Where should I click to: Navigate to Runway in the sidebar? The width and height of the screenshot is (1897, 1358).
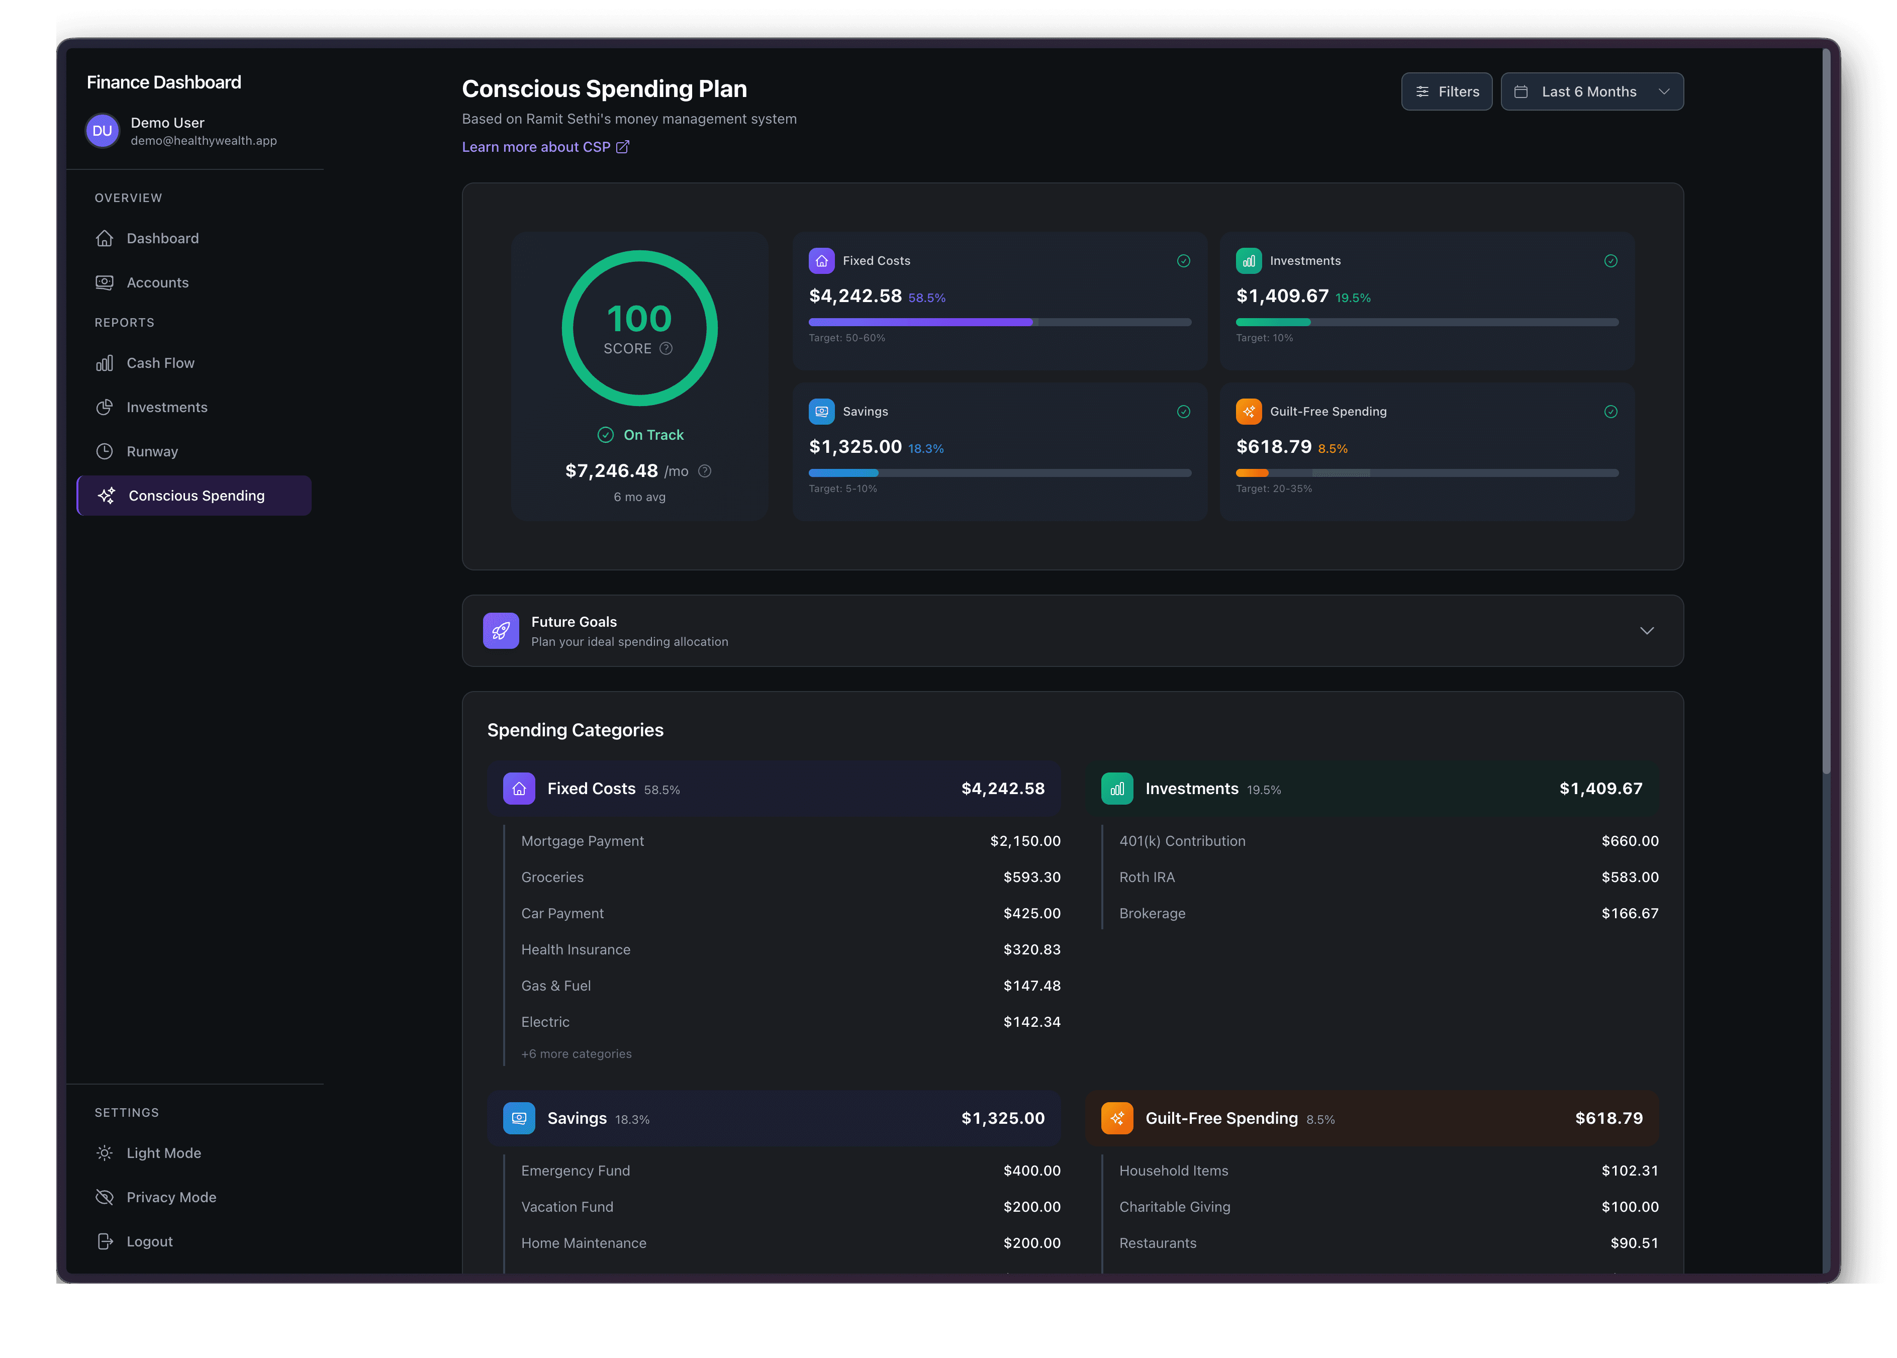tap(152, 451)
